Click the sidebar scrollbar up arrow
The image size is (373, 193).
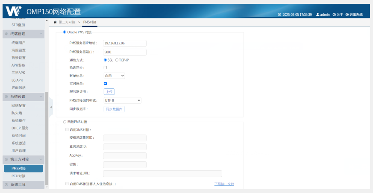coord(47,20)
